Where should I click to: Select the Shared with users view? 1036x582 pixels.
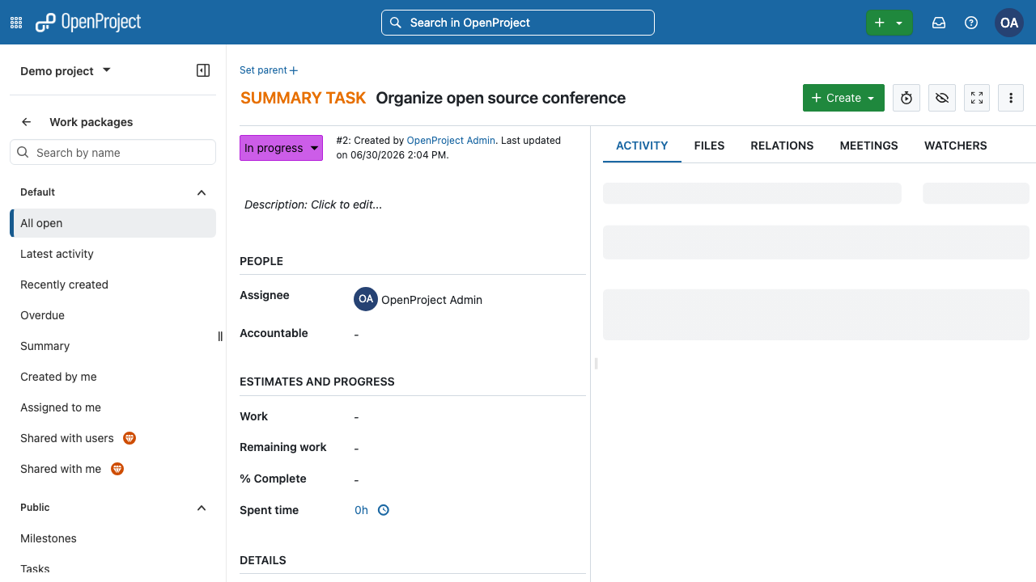click(113, 438)
